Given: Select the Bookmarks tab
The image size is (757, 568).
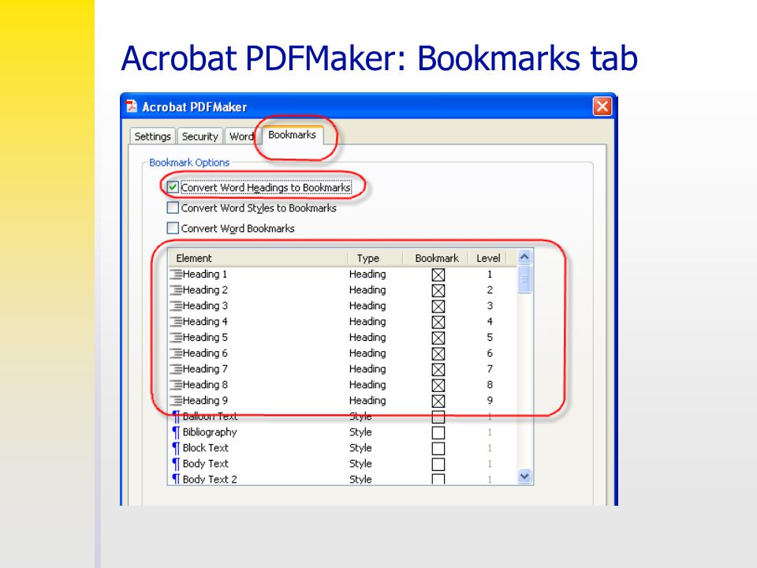Looking at the screenshot, I should (292, 135).
